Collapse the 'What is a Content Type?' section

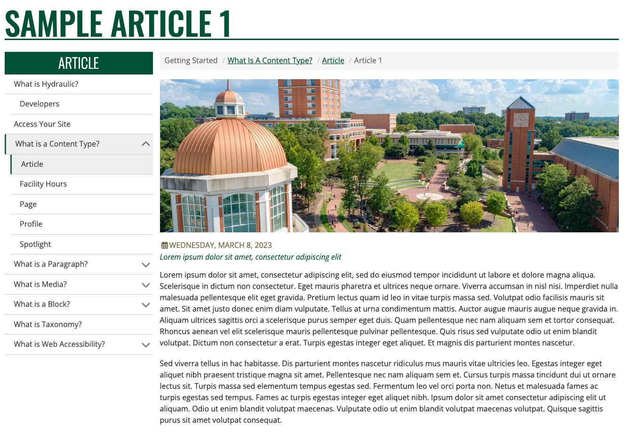[146, 144]
